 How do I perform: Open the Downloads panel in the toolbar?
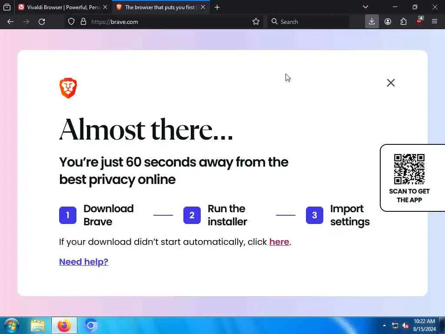(x=372, y=22)
